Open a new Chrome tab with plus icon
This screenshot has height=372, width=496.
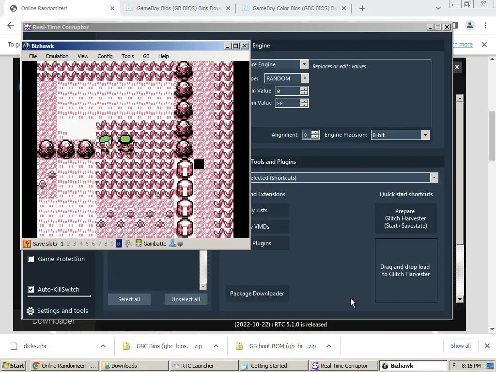(x=362, y=8)
